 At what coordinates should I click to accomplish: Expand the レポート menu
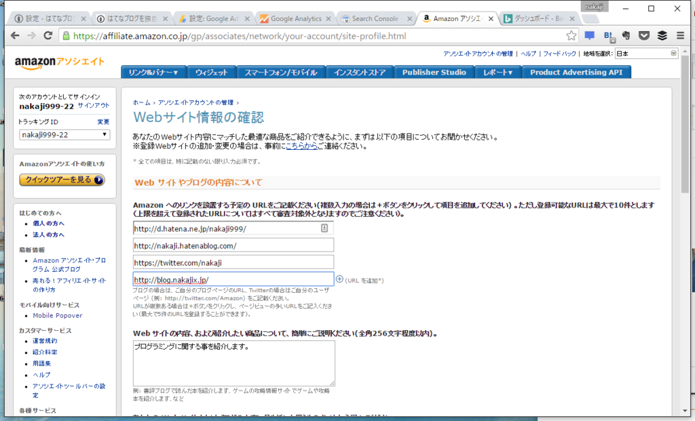[x=497, y=72]
